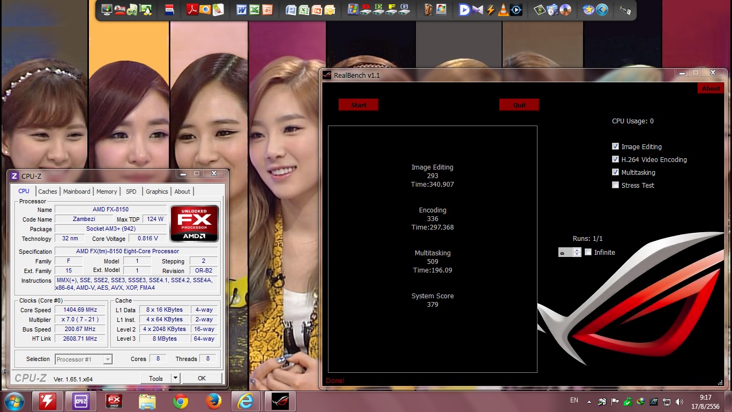This screenshot has width=732, height=412.
Task: Enable the Stress Test checkbox
Action: pos(615,185)
